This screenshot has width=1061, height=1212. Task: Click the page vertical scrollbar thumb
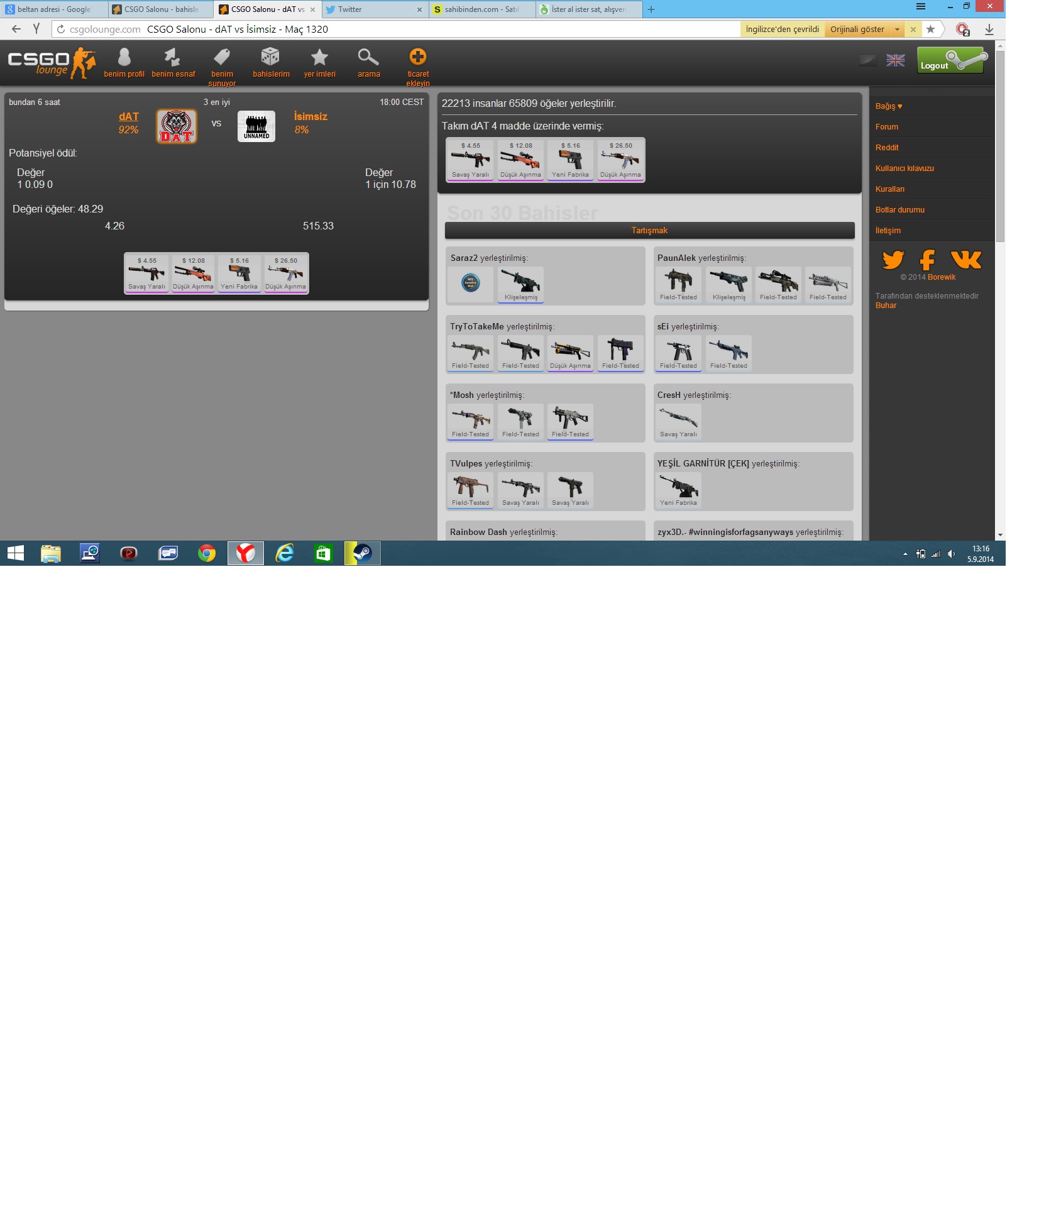point(1000,146)
